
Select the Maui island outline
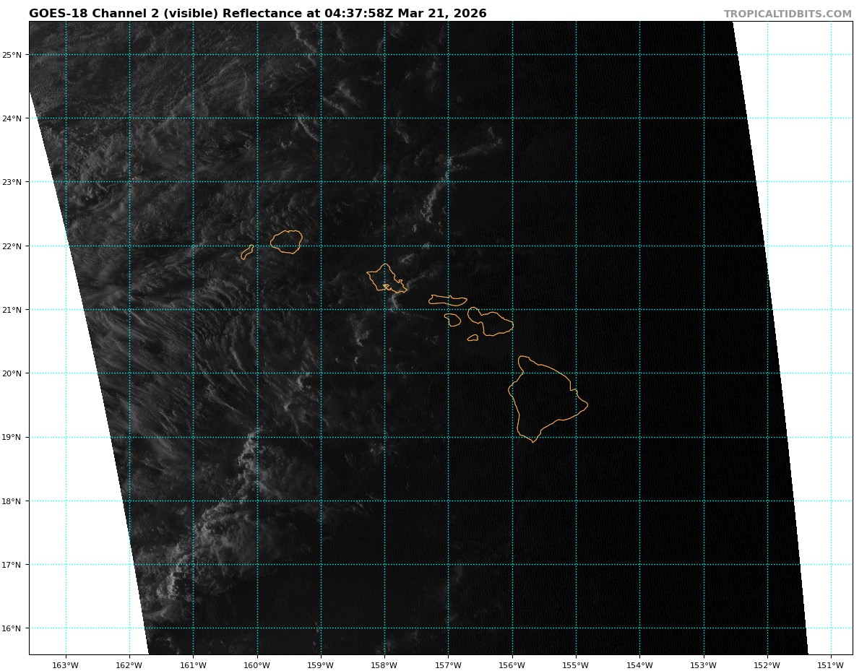click(x=491, y=323)
